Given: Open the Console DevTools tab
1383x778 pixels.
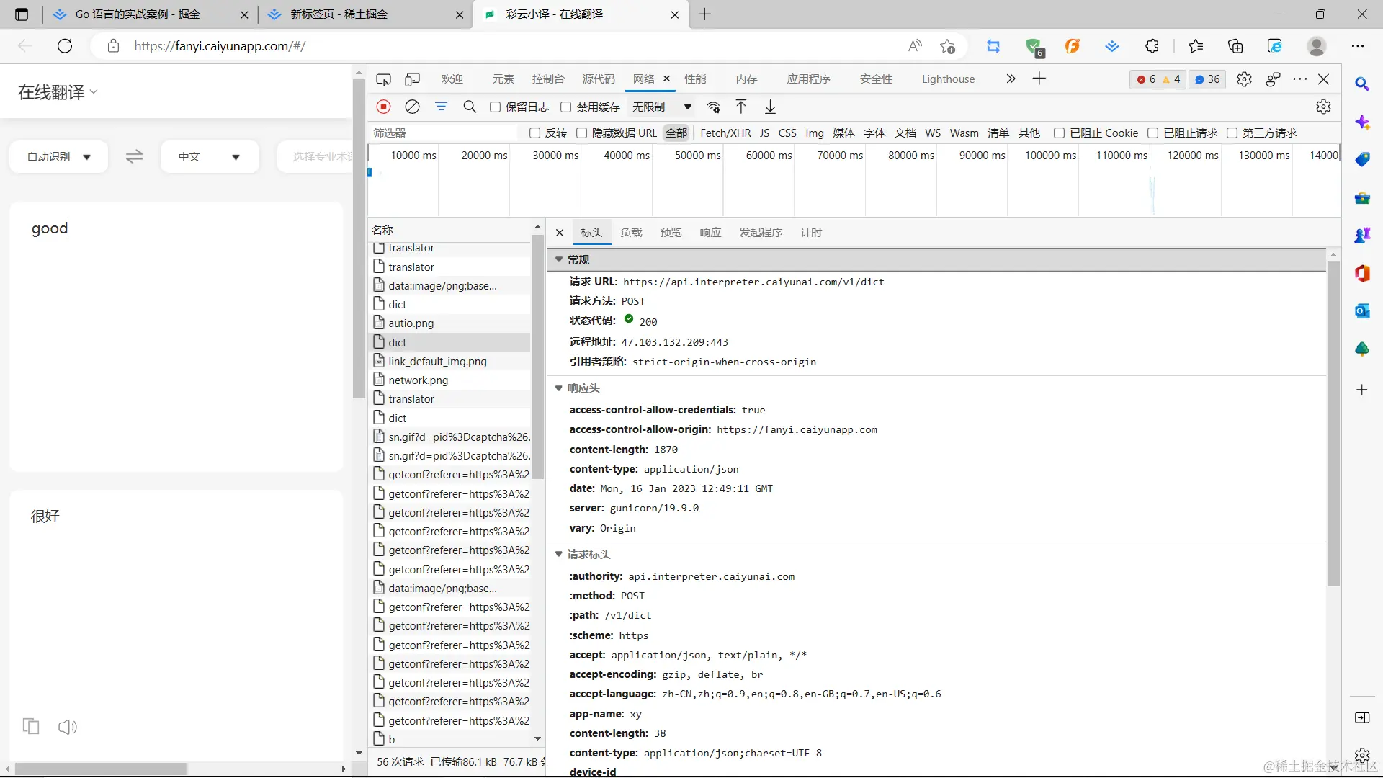Looking at the screenshot, I should pyautogui.click(x=548, y=79).
